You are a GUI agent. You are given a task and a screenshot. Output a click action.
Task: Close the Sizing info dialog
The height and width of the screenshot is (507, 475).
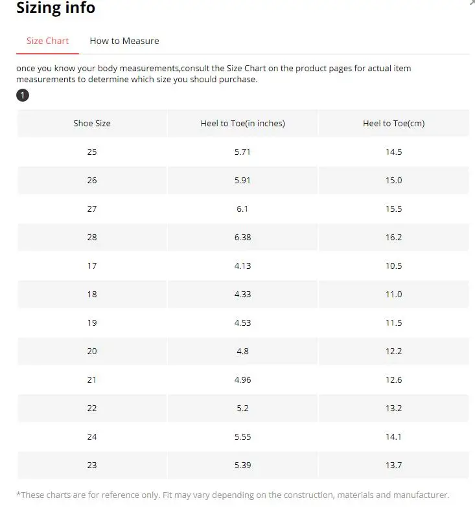472,3
